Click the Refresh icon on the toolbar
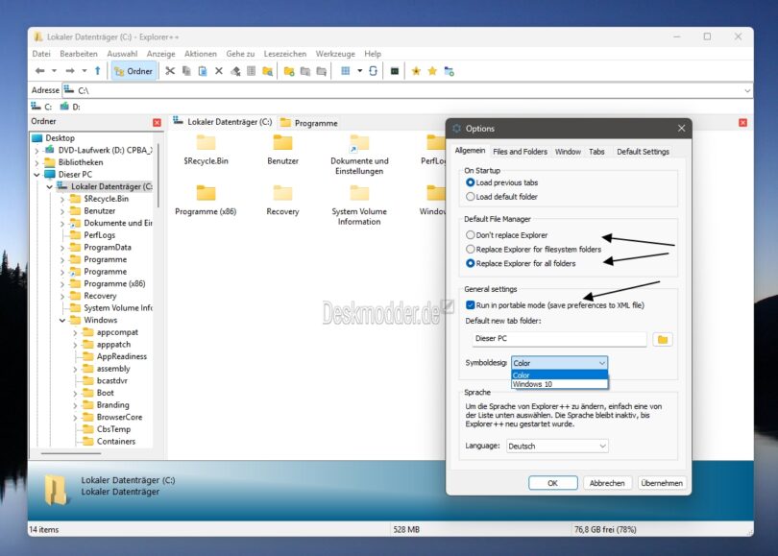778x556 pixels. [x=374, y=70]
